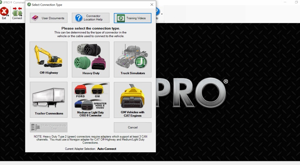Click the Exit toolbar icon
This screenshot has width=300, height=165.
coord(4,13)
